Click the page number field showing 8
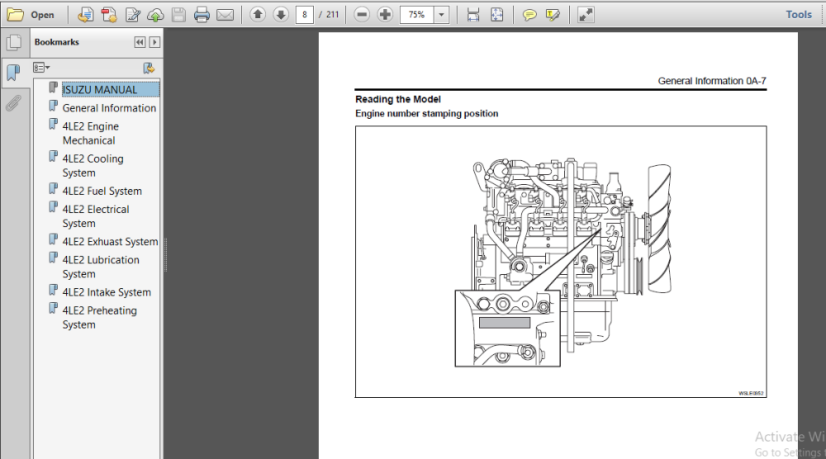 (x=305, y=15)
